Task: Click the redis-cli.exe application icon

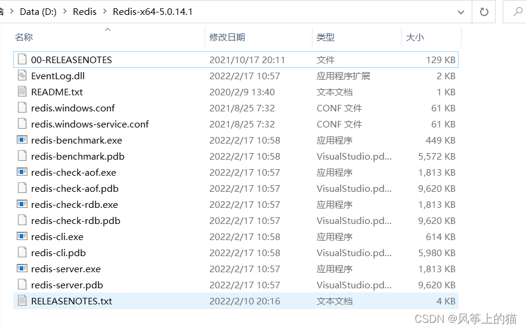Action: pyautogui.click(x=22, y=236)
